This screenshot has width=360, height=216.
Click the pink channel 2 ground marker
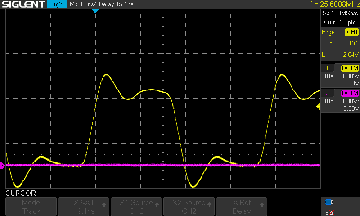pos(2,166)
